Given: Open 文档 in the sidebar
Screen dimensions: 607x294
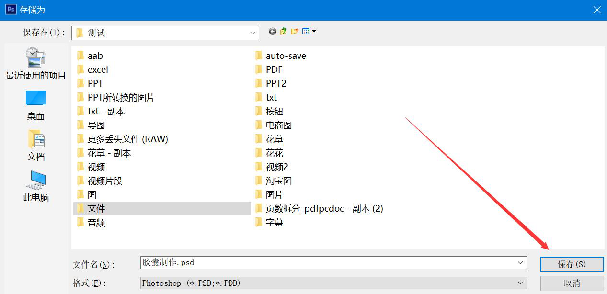Looking at the screenshot, I should pos(36,145).
